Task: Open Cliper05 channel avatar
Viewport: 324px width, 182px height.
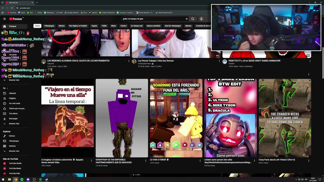Action: [44, 62]
